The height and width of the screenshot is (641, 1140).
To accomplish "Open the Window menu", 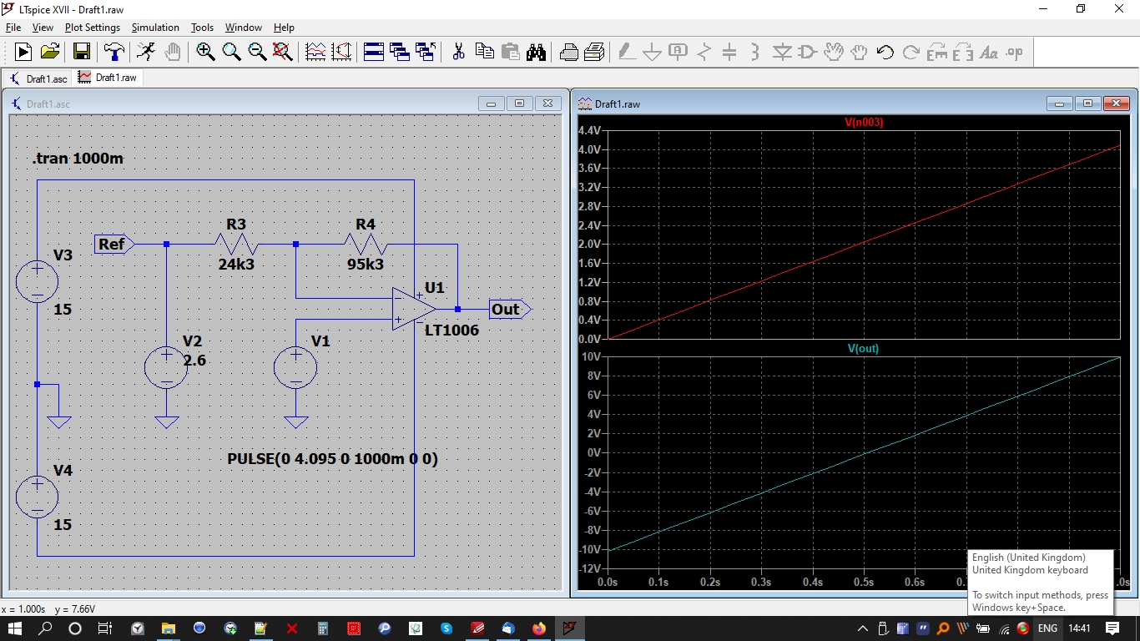I will (x=244, y=28).
